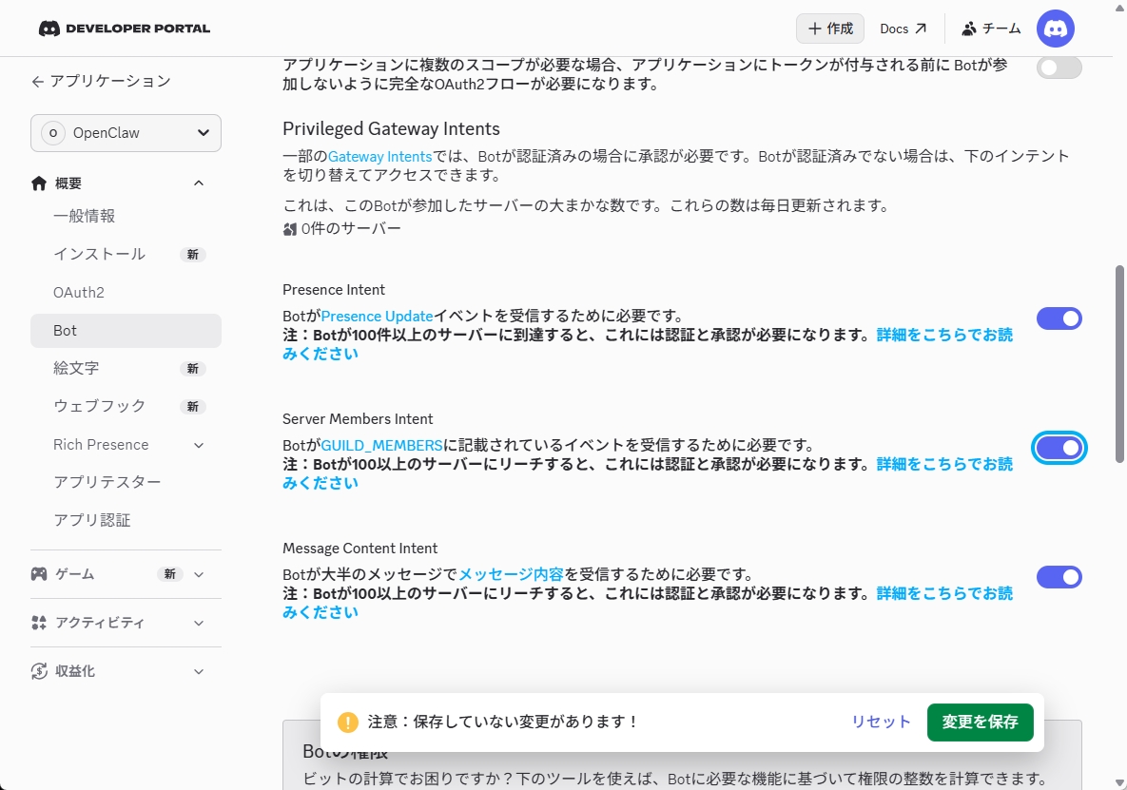Click the server count members icon

(x=289, y=227)
